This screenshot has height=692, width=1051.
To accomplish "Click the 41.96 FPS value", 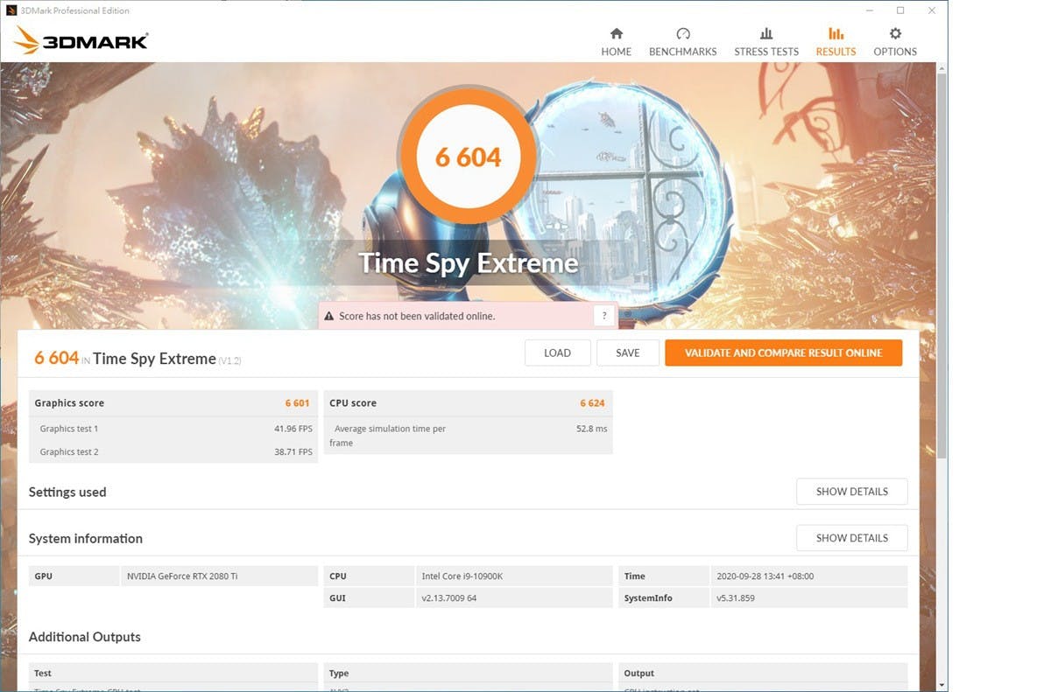I will [293, 429].
